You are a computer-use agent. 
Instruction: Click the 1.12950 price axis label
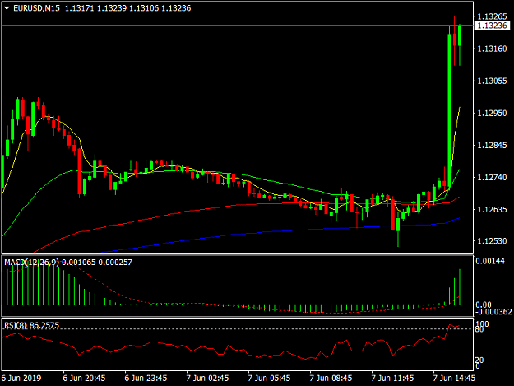(x=492, y=113)
